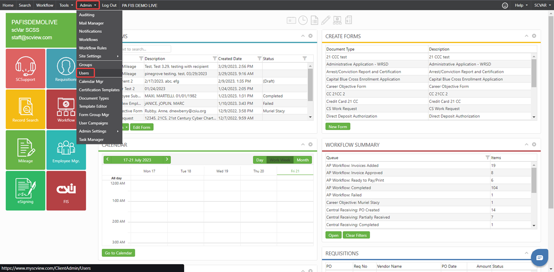Click the FIS tile
Viewport: 554px width, 272px height.
click(x=66, y=190)
